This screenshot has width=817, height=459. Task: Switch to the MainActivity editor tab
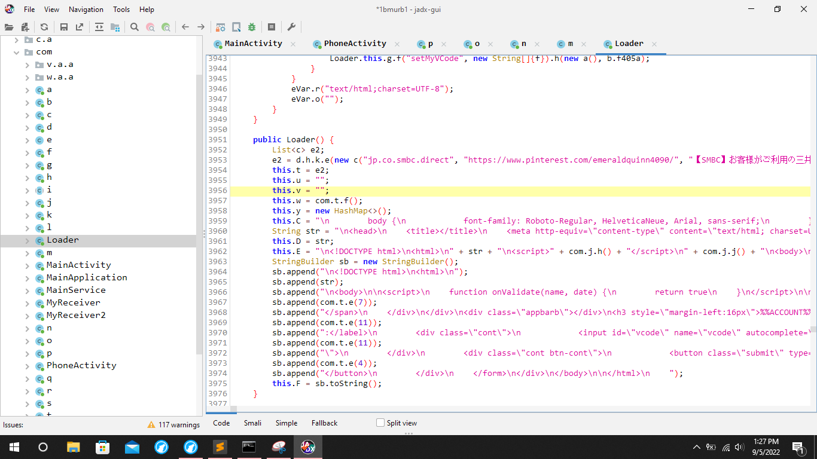click(253, 44)
